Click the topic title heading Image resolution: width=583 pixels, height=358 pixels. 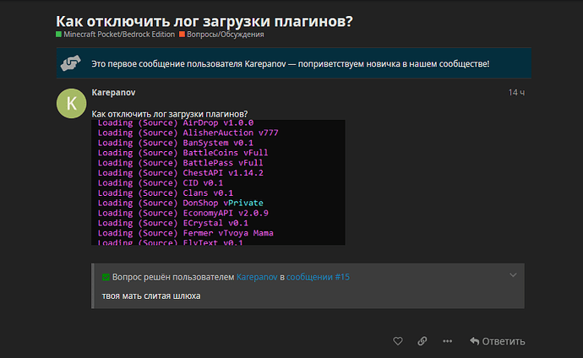204,21
